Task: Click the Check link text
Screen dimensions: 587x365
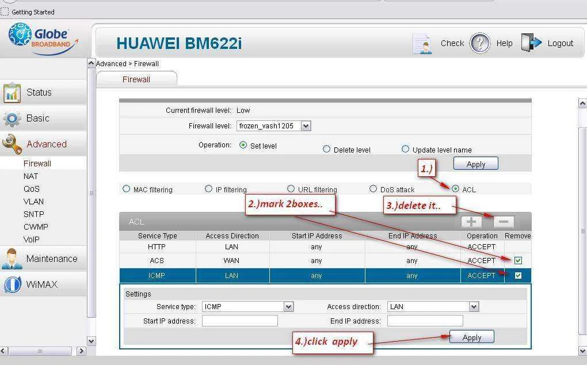Action: coord(452,43)
